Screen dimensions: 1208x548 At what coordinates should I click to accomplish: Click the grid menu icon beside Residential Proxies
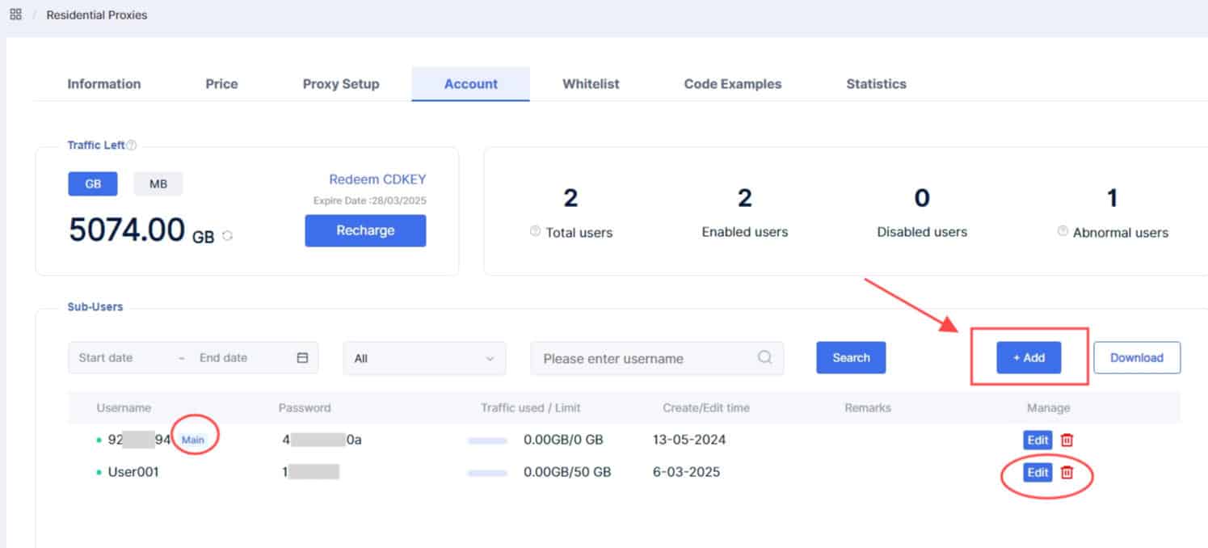[15, 15]
